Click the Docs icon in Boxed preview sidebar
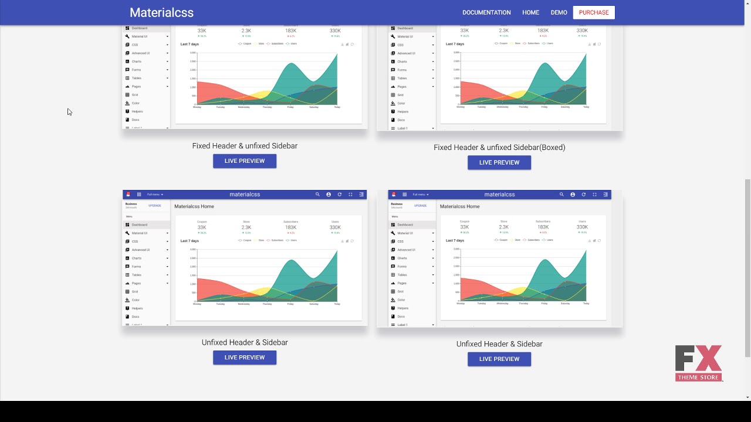 coord(393,120)
